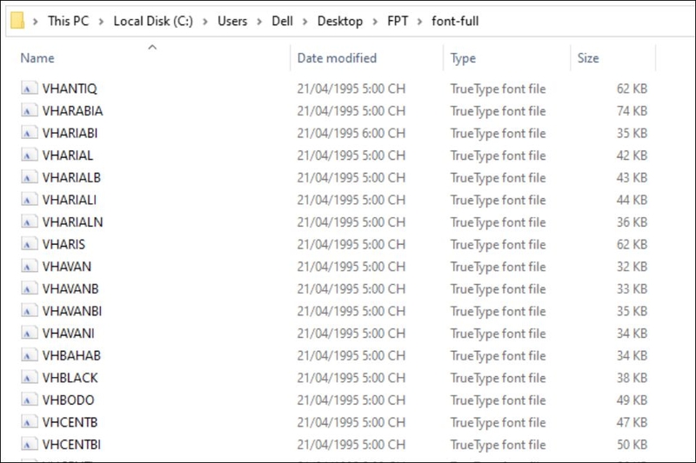Select the VHAVAN file name
Screen dimensions: 696x463
coord(67,267)
